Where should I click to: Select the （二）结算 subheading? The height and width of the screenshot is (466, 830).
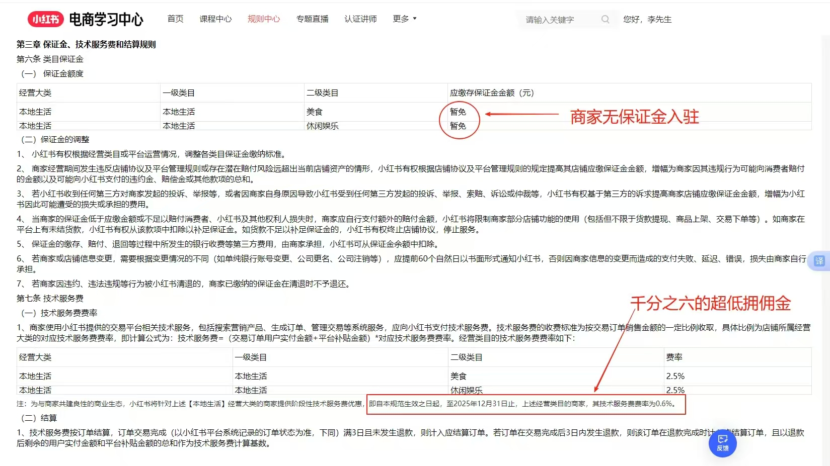(x=39, y=418)
